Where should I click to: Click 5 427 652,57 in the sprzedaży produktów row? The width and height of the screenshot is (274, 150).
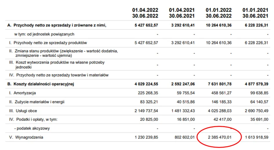(146, 43)
